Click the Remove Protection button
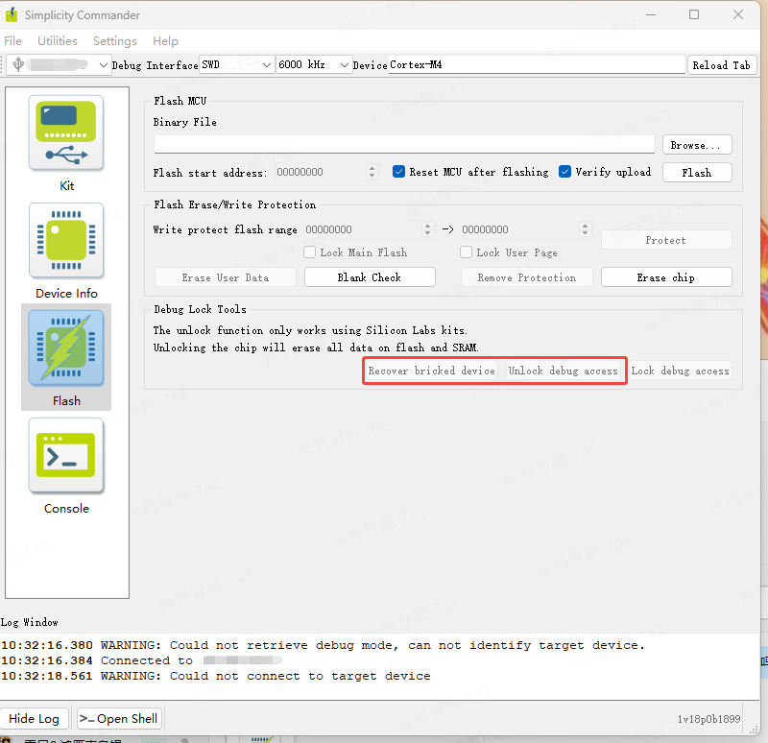768x743 pixels. 527,277
